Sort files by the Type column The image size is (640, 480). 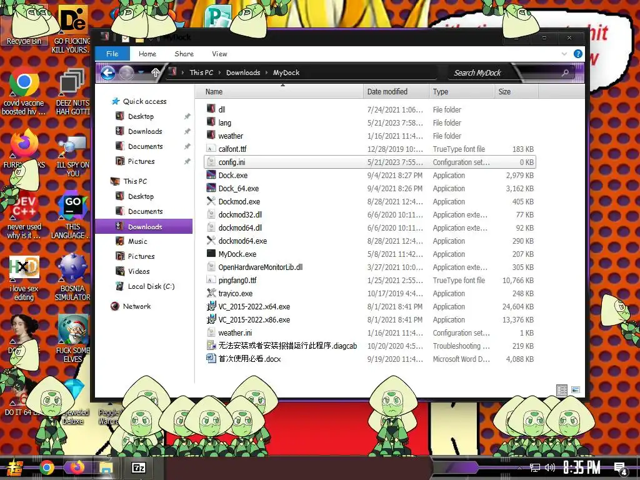click(x=462, y=91)
